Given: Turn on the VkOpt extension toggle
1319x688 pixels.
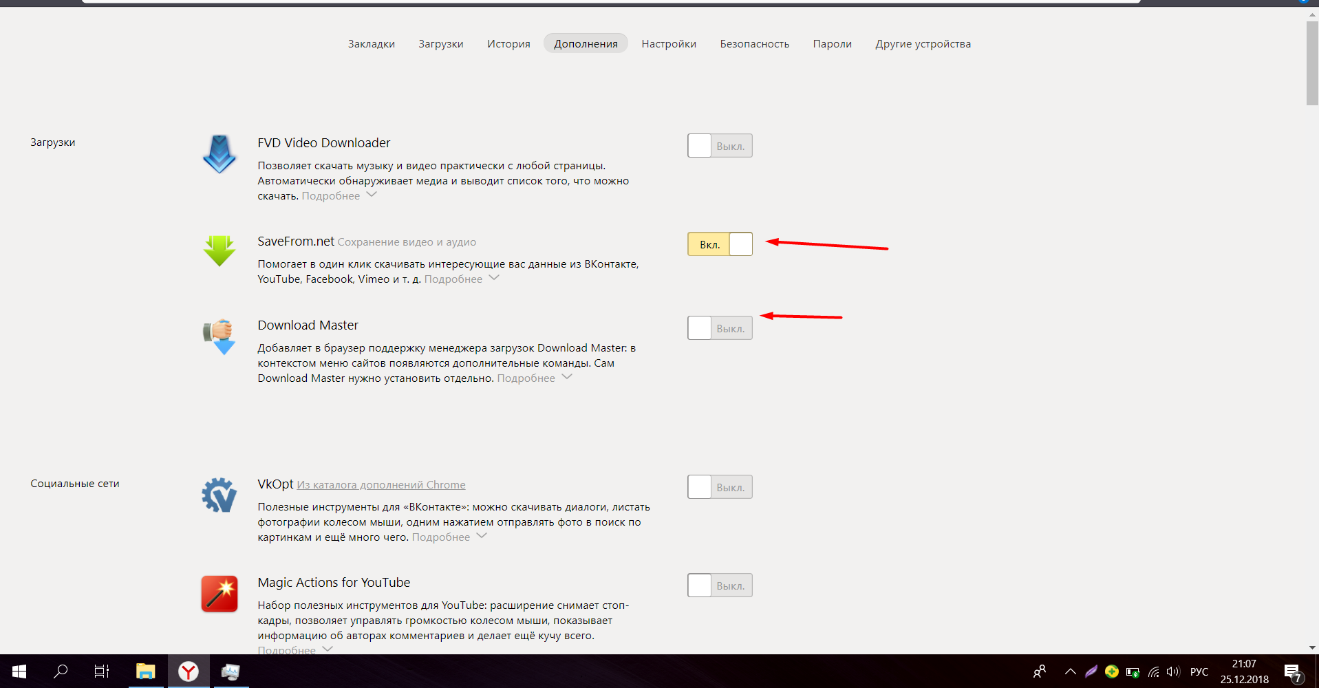Looking at the screenshot, I should tap(720, 487).
